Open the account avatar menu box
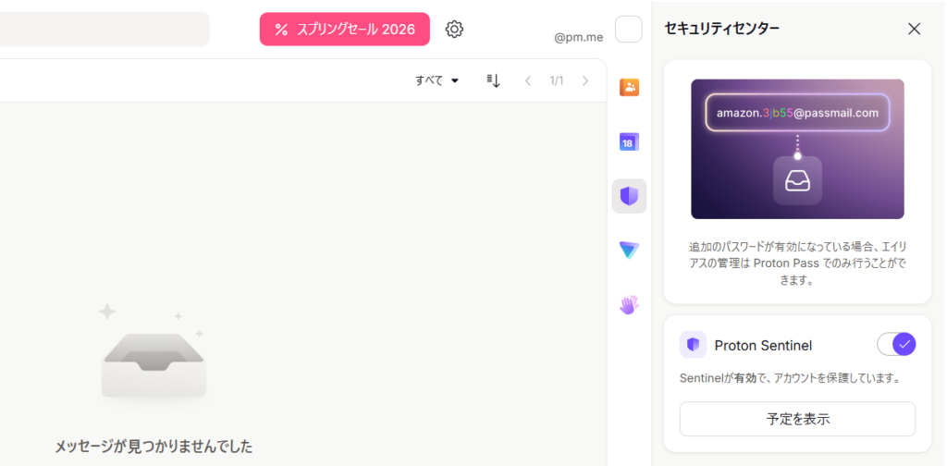The image size is (947, 466). coord(628,29)
